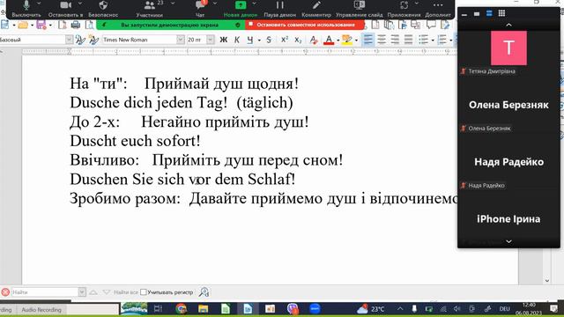Click Остановить совместное использование button
The height and width of the screenshot is (317, 564).
tap(305, 25)
